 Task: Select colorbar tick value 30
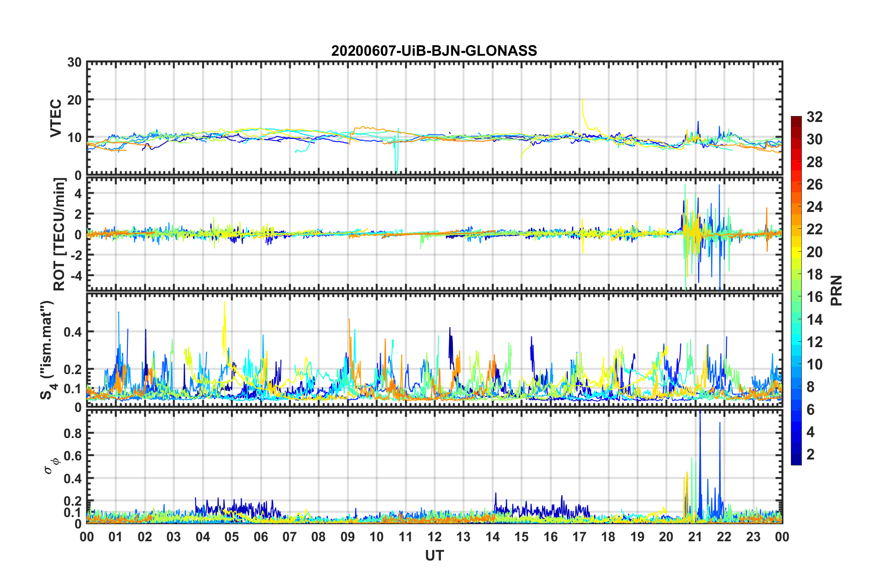click(814, 139)
